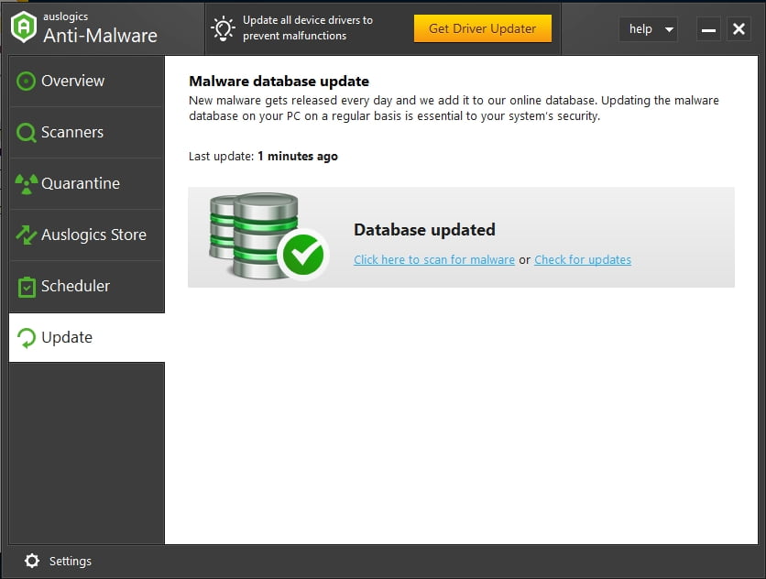Image resolution: width=766 pixels, height=579 pixels.
Task: Open the Auslogics Store tab
Action: (x=93, y=235)
